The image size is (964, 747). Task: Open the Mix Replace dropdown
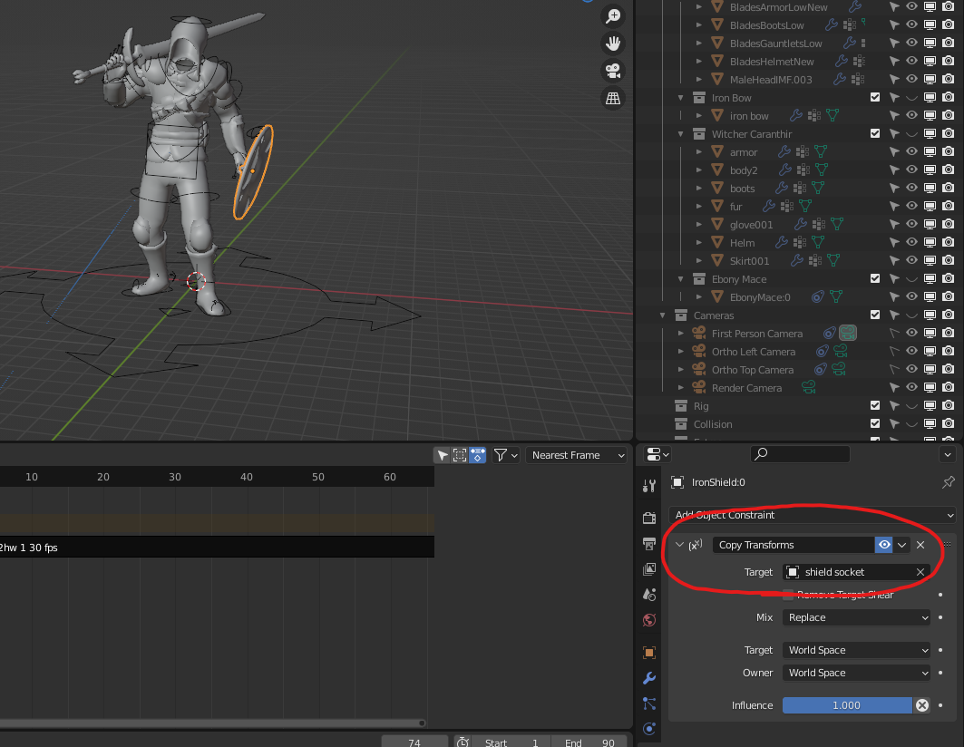pyautogui.click(x=856, y=617)
